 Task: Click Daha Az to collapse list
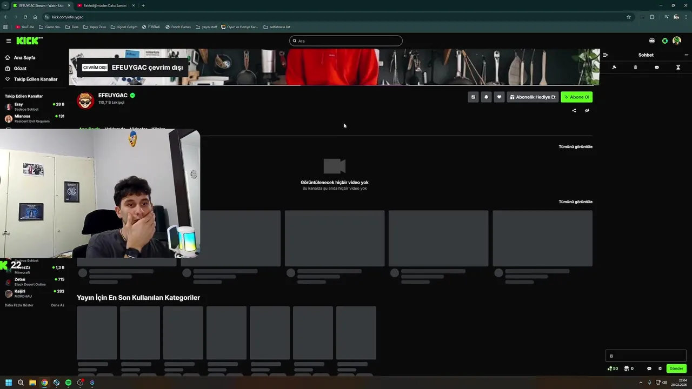[58, 305]
